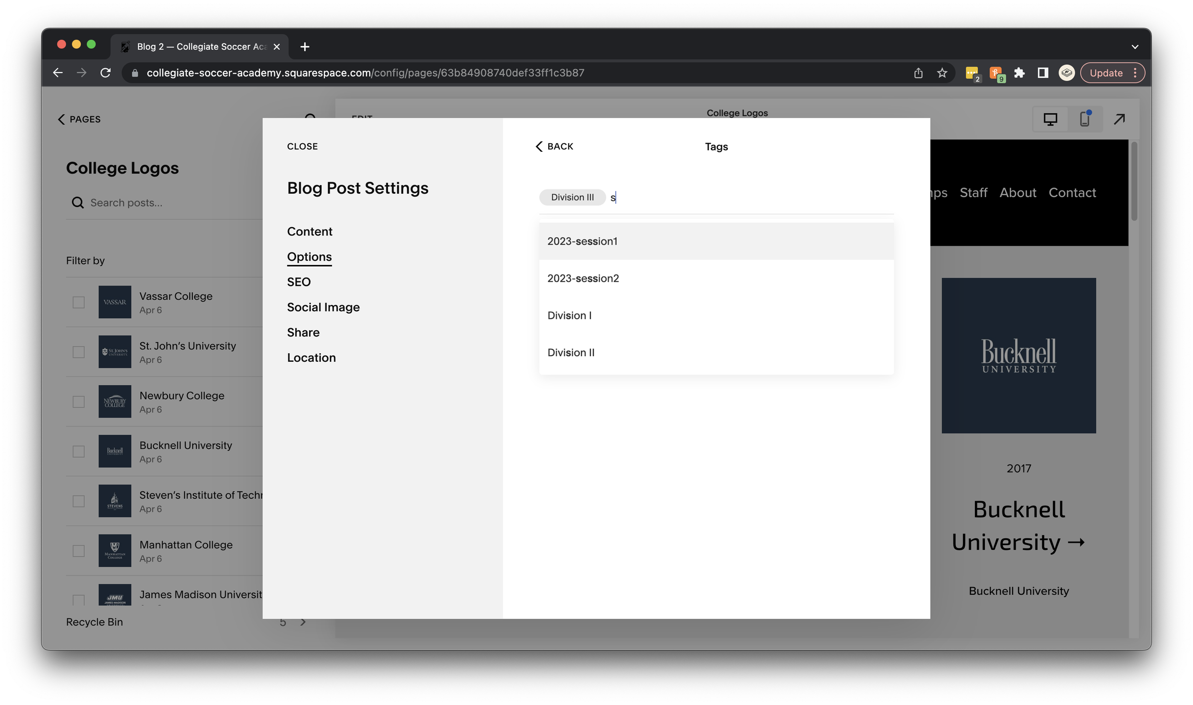The width and height of the screenshot is (1193, 705).
Task: Expand the Recycle Bin chevron
Action: coord(303,622)
